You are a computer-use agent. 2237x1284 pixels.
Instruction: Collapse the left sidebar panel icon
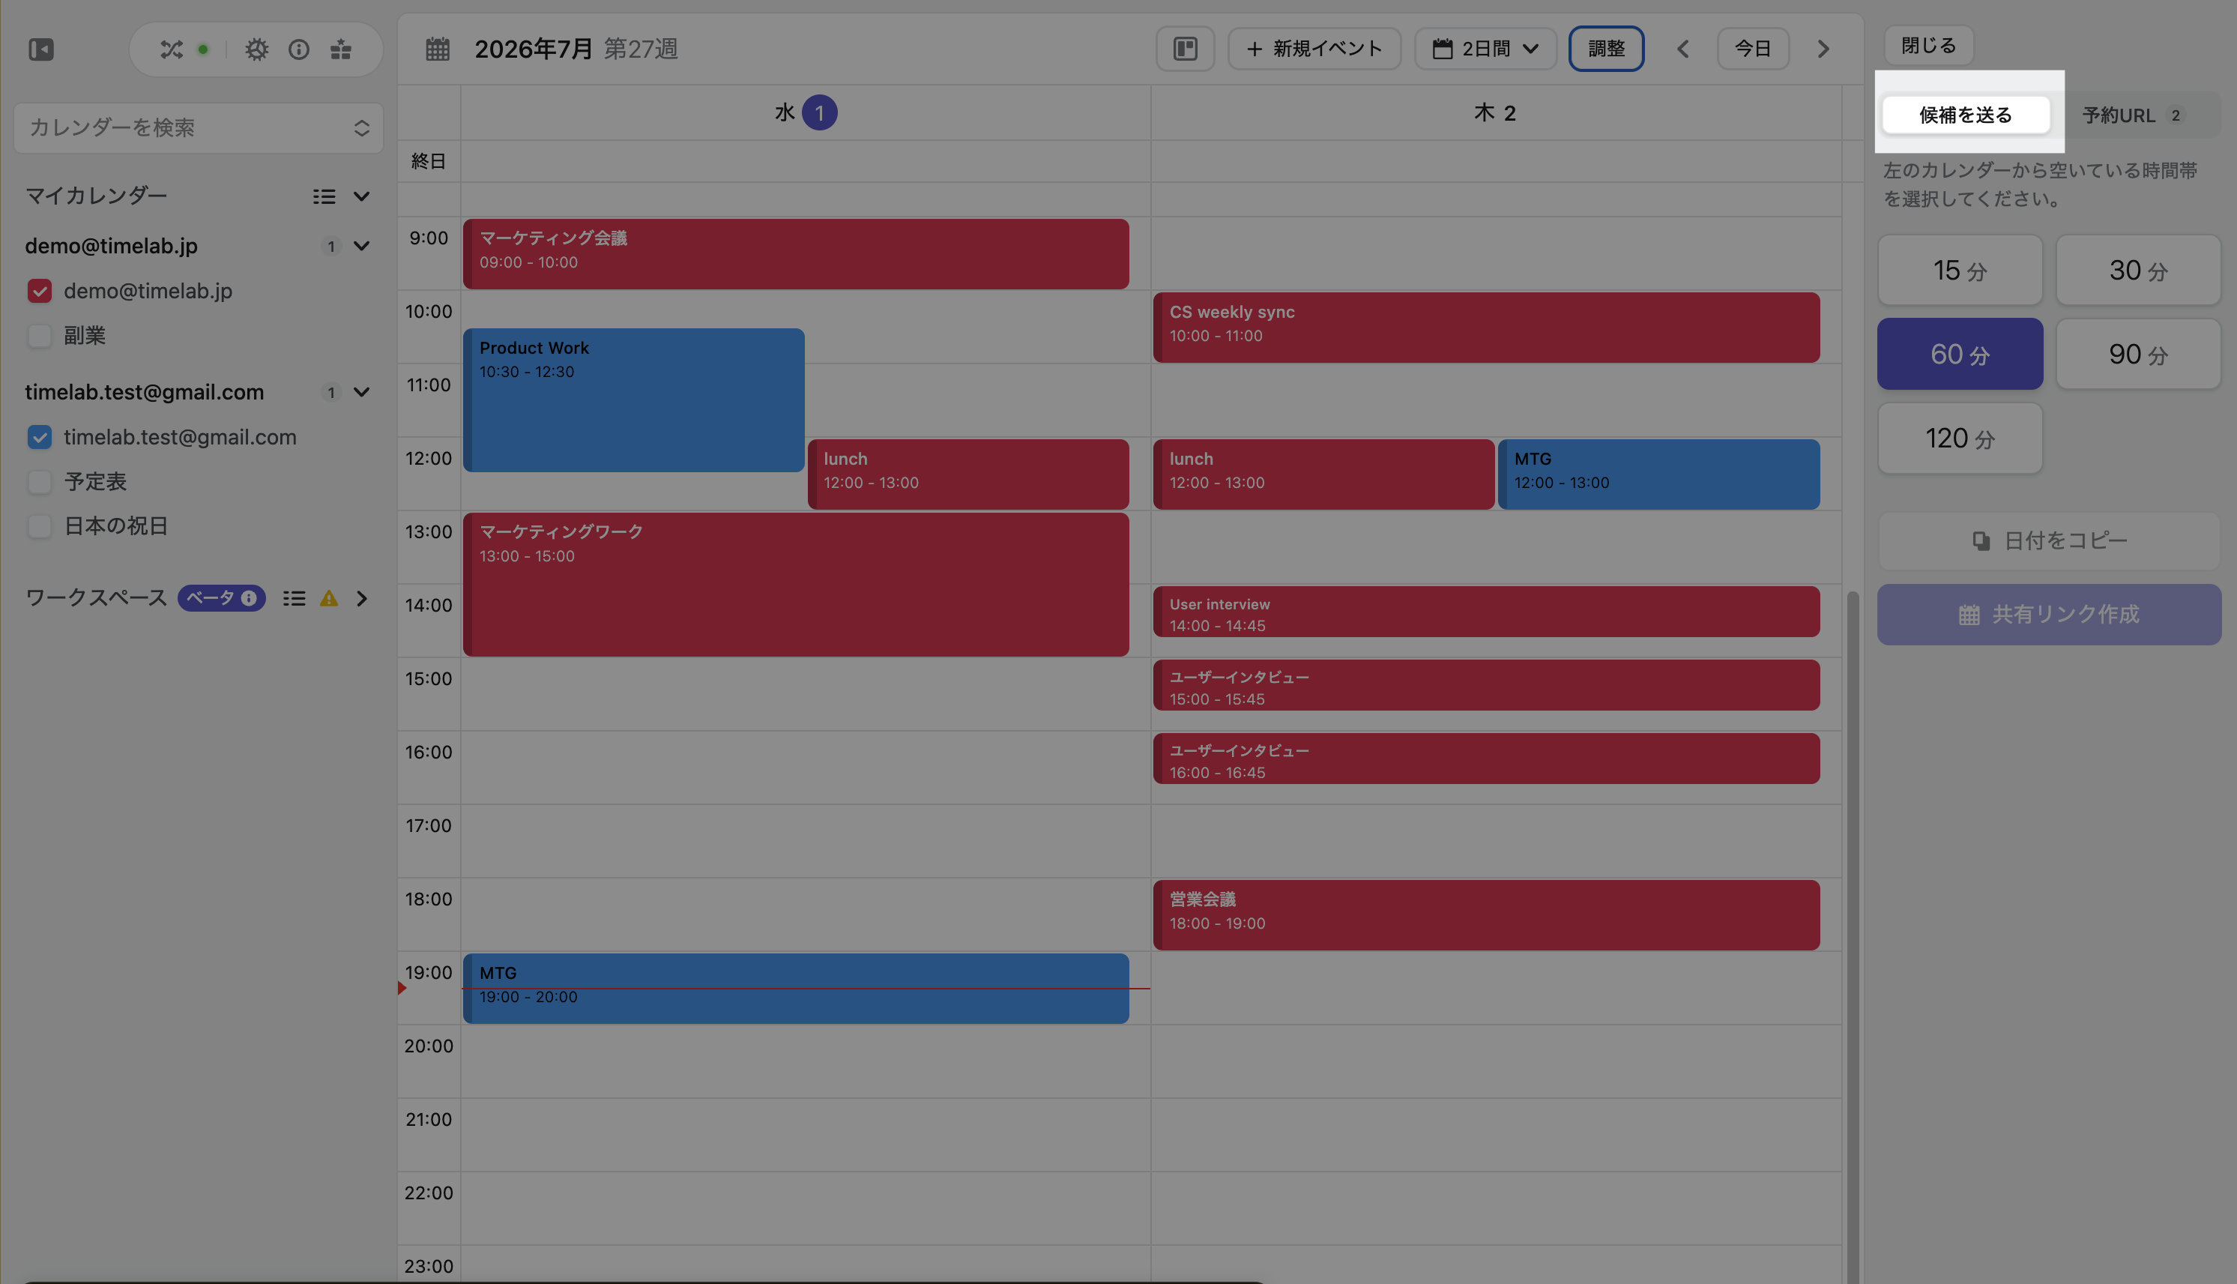coord(41,49)
